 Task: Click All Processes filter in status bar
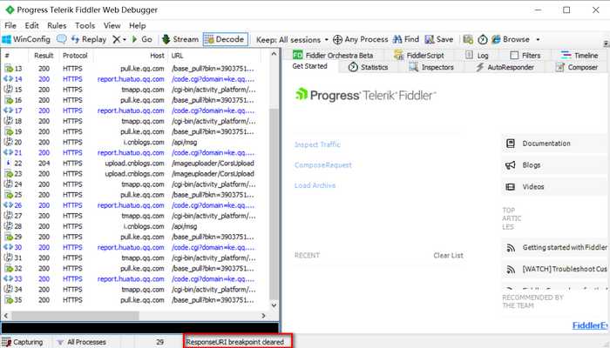[x=81, y=342]
